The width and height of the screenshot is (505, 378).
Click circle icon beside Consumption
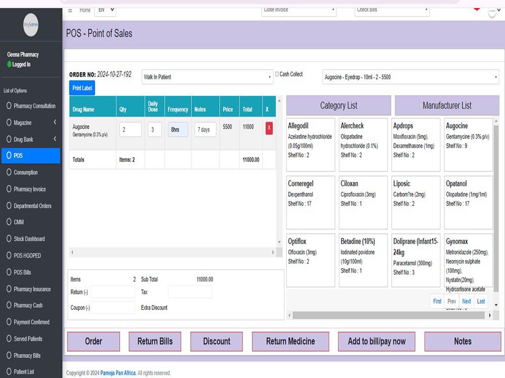click(x=9, y=172)
